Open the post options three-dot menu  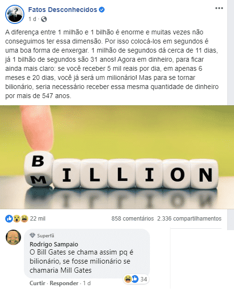pos(219,8)
